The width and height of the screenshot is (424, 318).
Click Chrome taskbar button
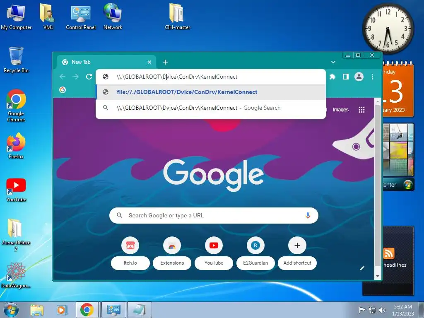87,310
